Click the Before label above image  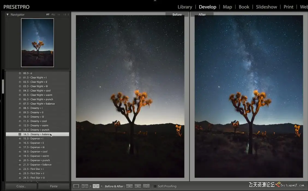pos(177,14)
